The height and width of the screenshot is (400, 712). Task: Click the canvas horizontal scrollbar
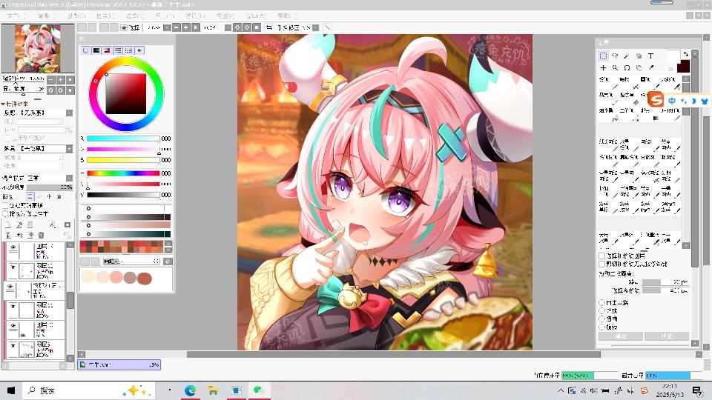coord(394,354)
